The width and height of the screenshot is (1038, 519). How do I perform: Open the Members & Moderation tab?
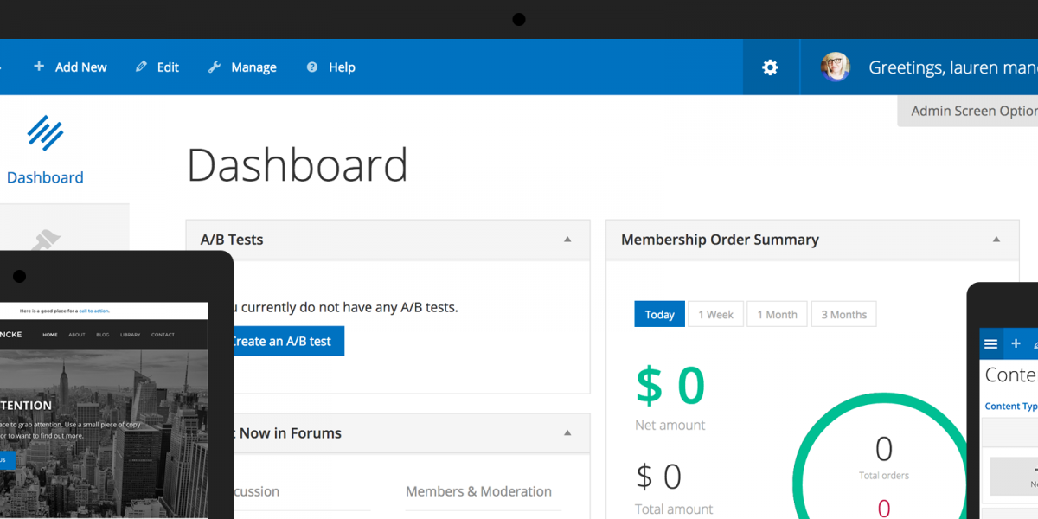pyautogui.click(x=478, y=491)
